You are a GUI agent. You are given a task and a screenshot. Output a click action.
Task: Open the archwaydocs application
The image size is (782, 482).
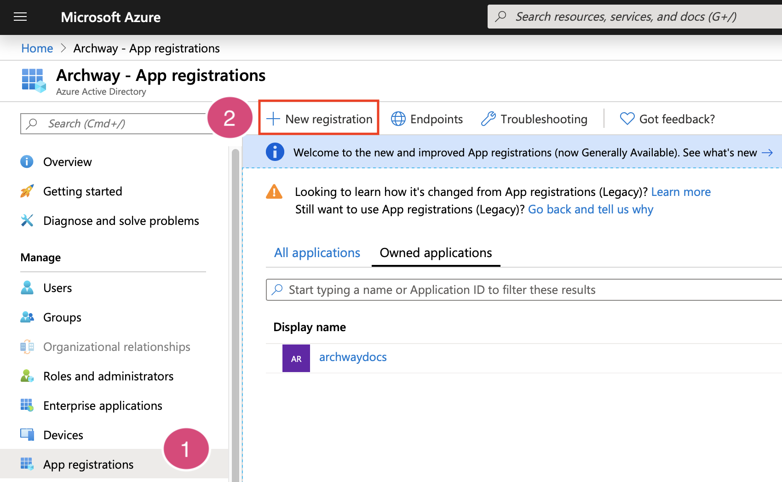tap(353, 357)
